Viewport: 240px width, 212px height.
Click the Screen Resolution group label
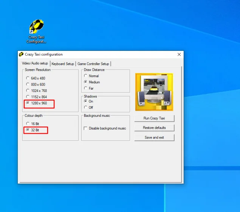pos(38,70)
